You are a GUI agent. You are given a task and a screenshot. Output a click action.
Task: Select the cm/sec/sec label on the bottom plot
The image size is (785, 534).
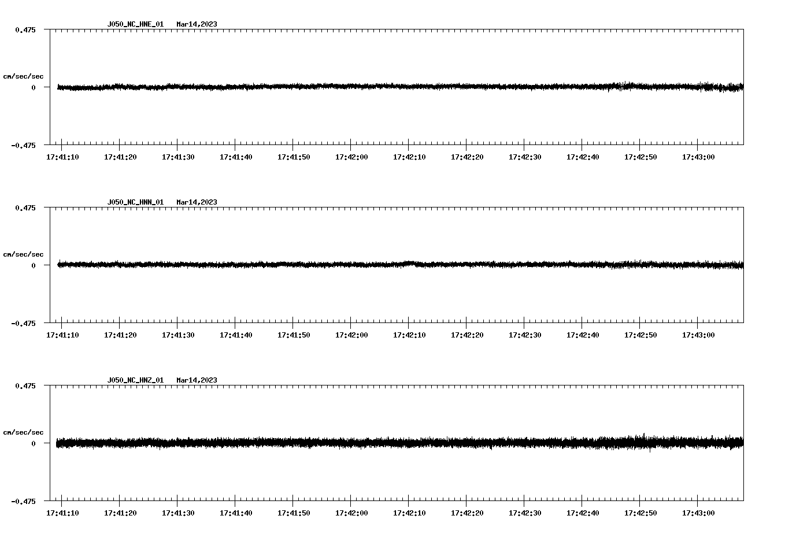(24, 432)
